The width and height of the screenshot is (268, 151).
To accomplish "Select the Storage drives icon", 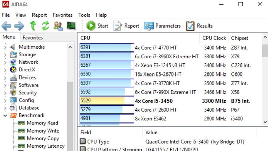I will [13, 54].
